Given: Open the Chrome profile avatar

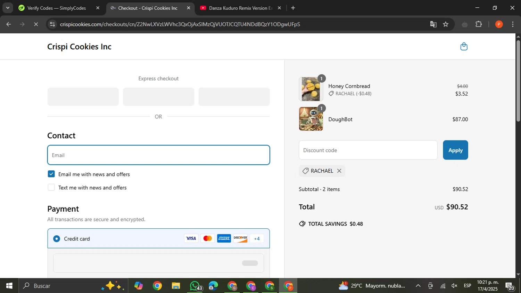Looking at the screenshot, I should pos(499,24).
